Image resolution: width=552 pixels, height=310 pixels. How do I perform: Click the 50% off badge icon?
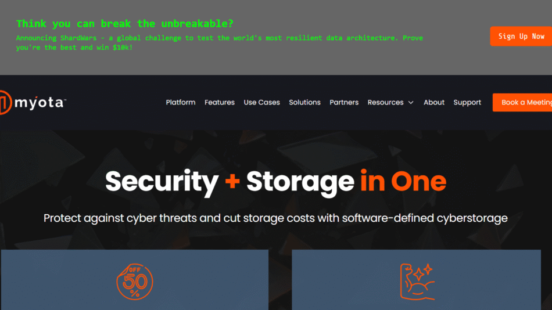[135, 282]
